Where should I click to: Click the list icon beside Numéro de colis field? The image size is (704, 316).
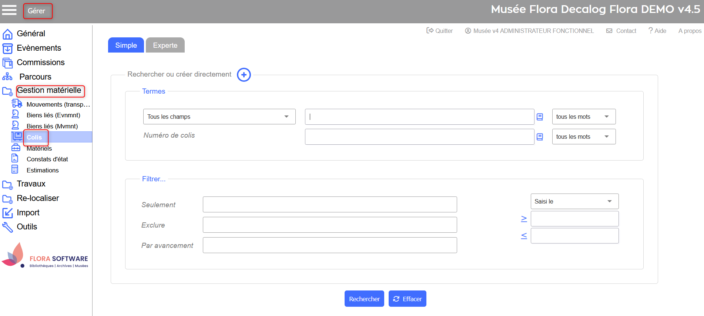(540, 137)
